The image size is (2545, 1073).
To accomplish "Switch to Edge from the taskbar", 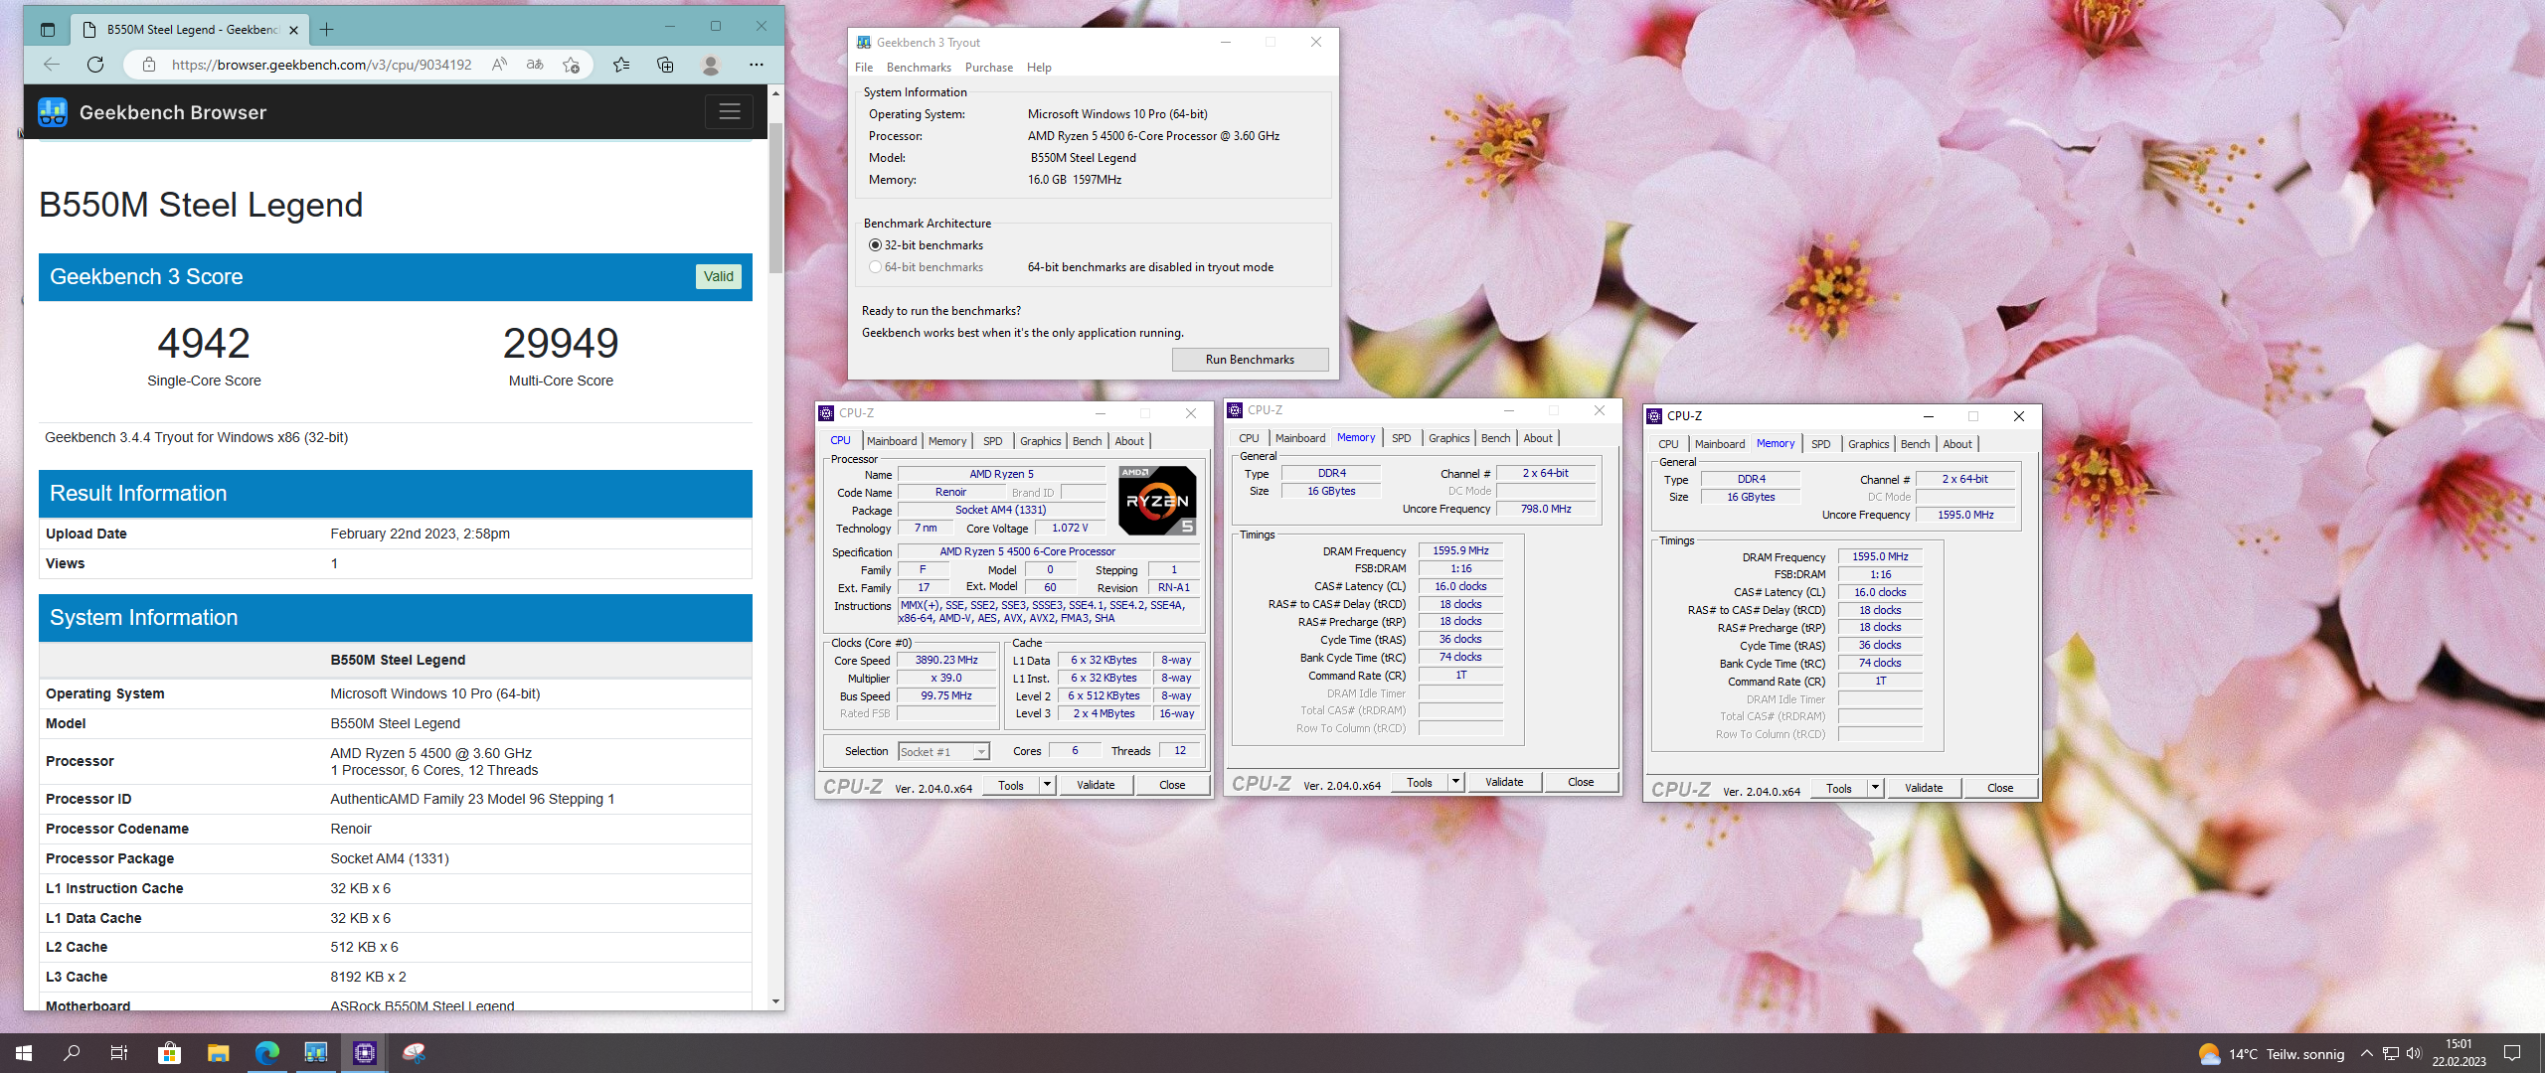I will click(266, 1053).
